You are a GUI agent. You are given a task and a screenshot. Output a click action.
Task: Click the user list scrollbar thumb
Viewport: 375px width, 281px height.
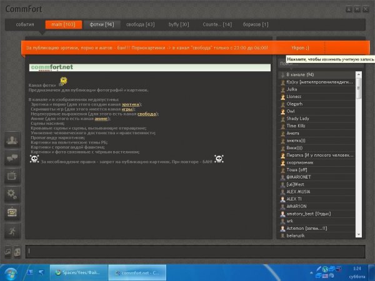pos(359,88)
